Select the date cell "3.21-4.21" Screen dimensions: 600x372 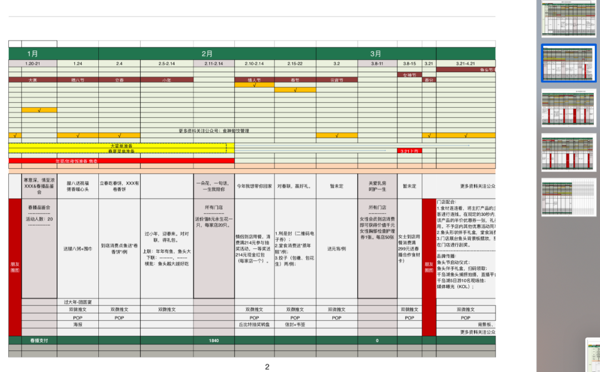(466, 63)
